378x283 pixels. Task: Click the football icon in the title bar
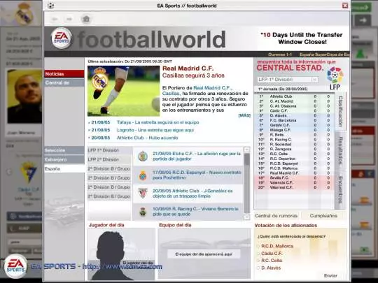50,6
